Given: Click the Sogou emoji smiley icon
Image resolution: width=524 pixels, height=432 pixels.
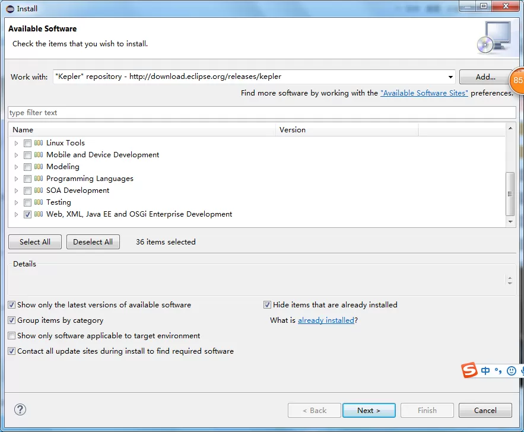Looking at the screenshot, I should point(512,370).
